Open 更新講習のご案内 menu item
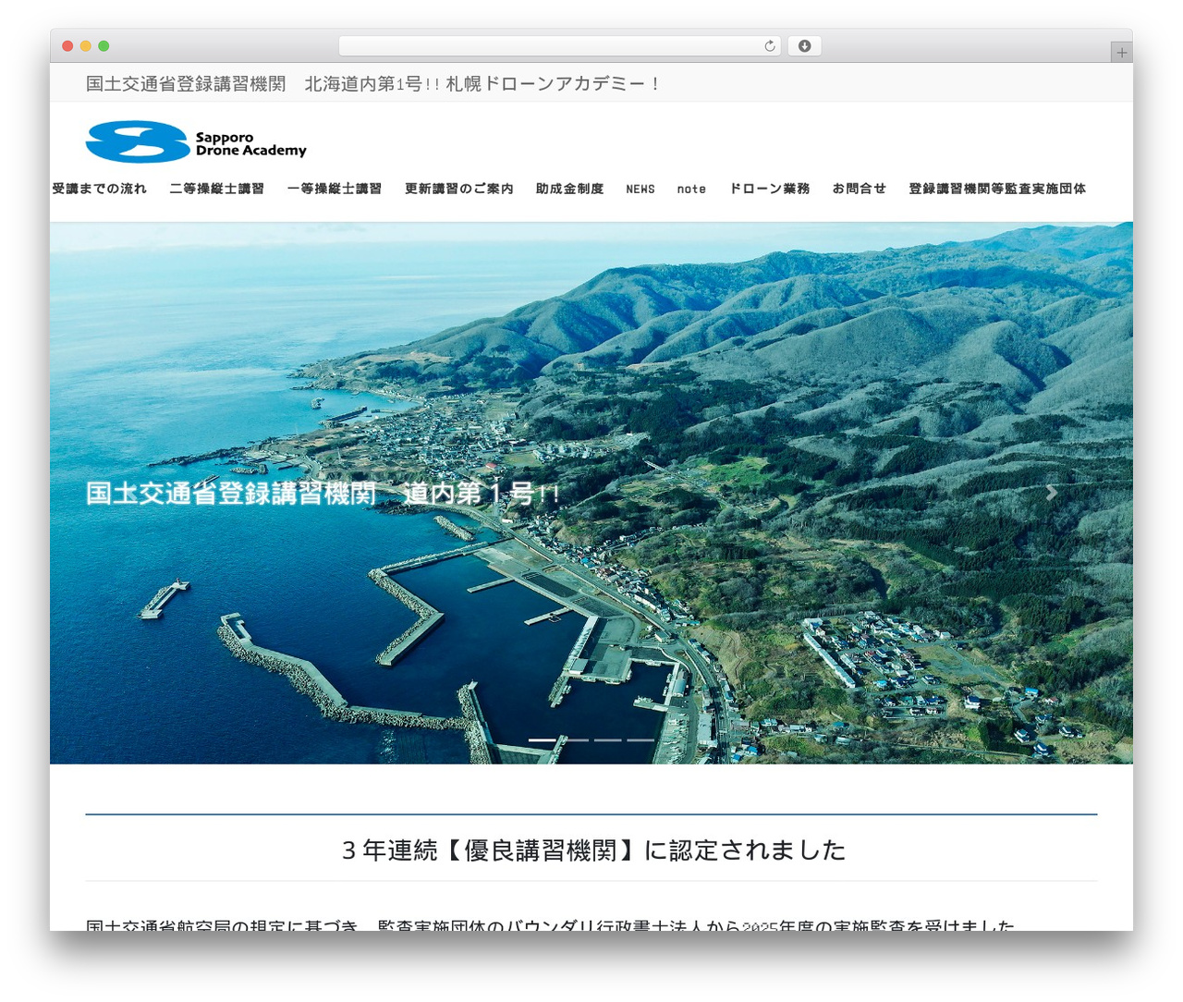 [x=458, y=189]
